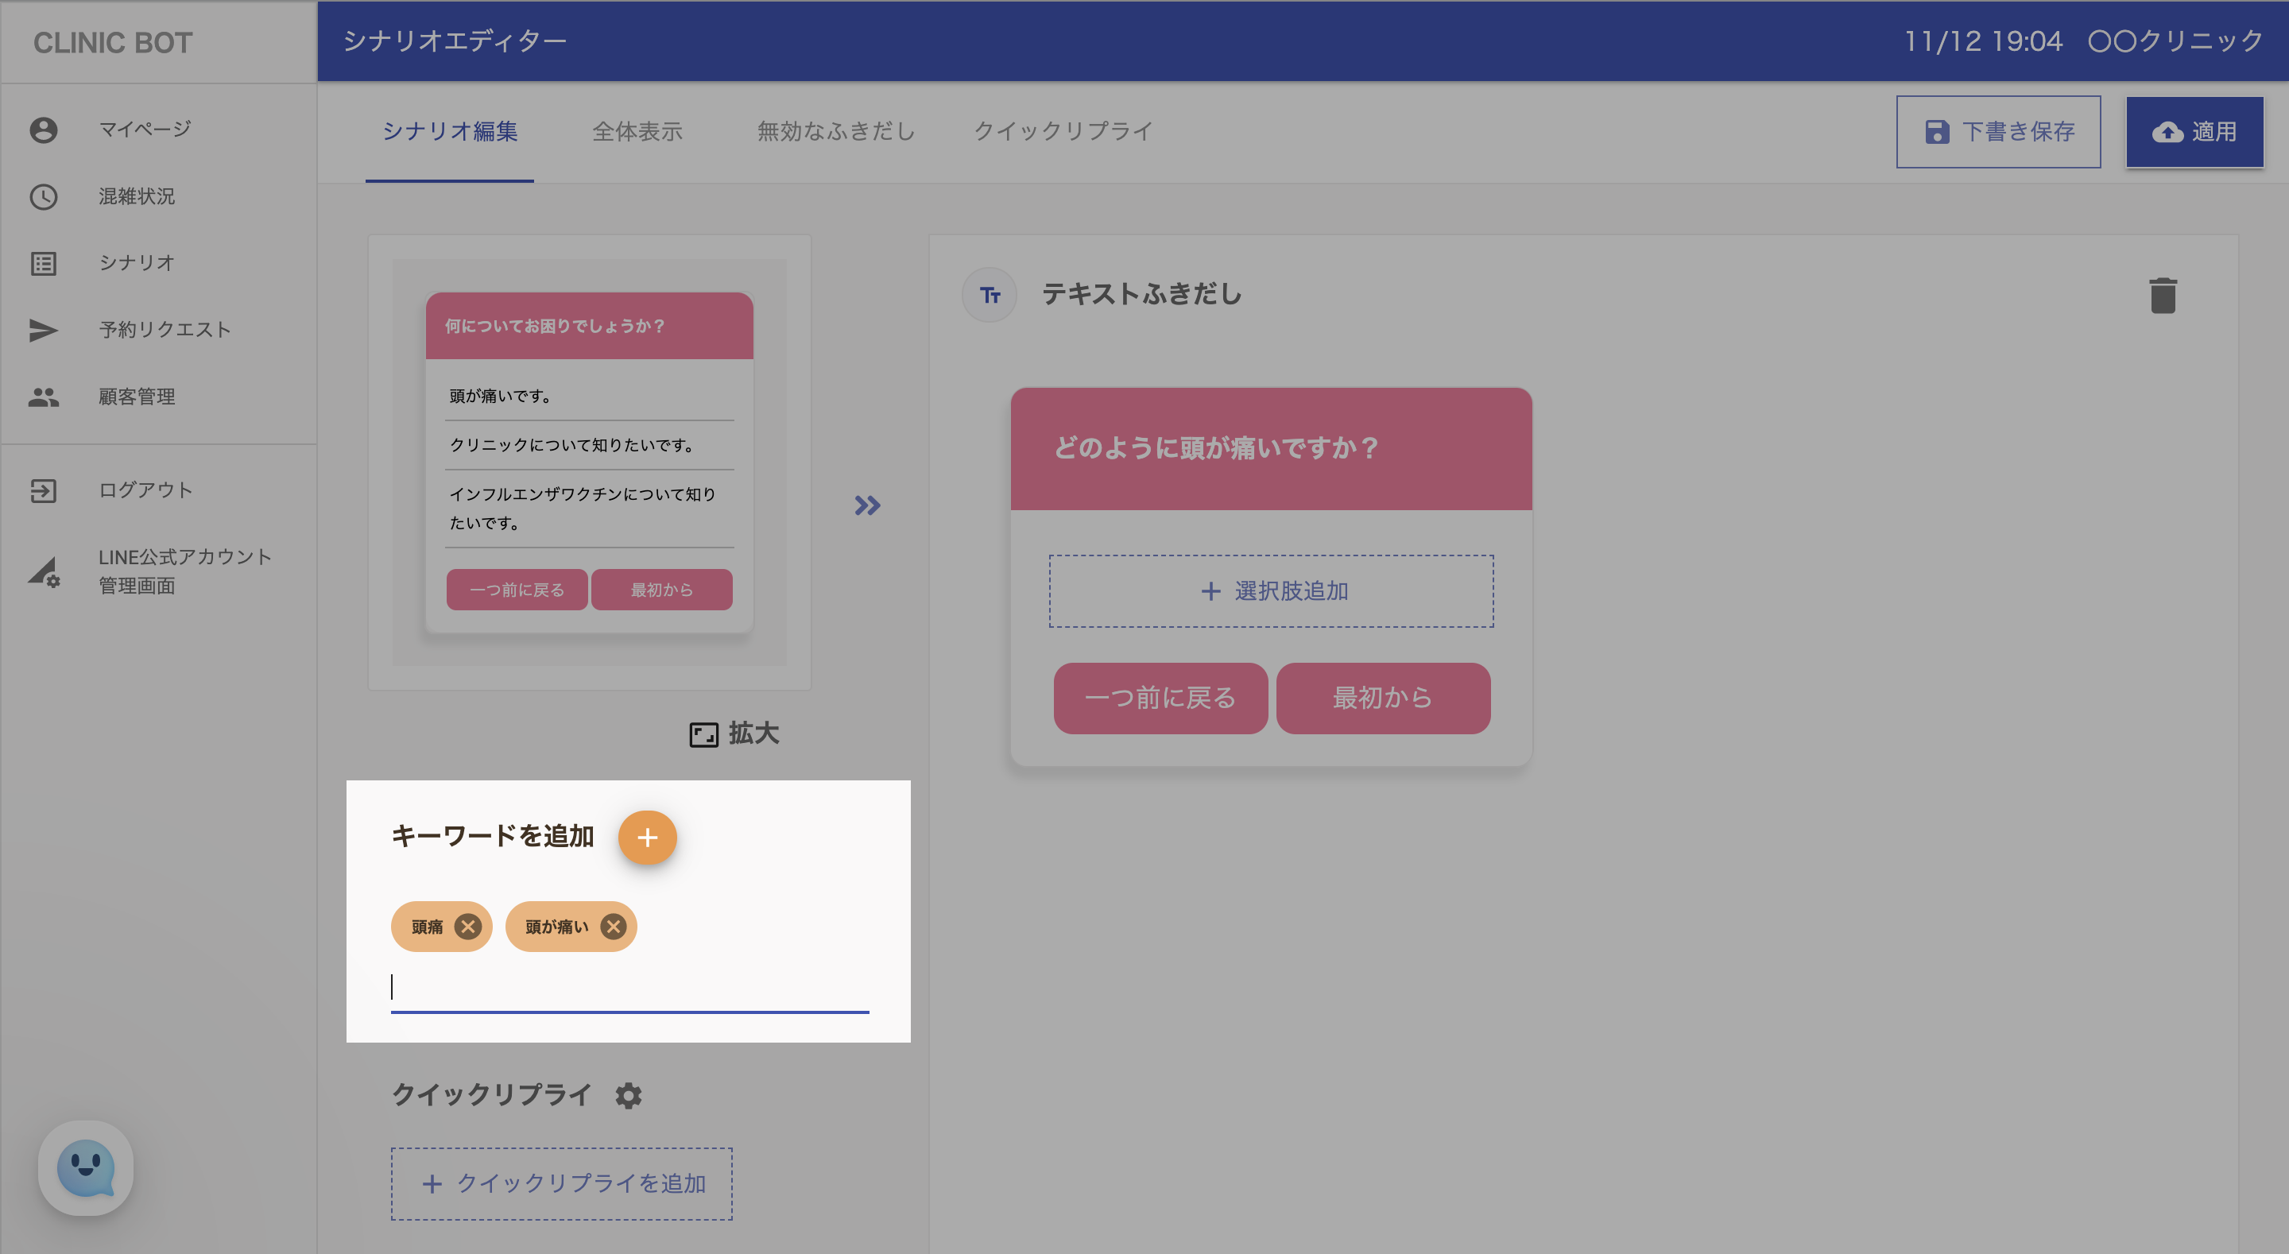Open the chatbot mascot icon
The width and height of the screenshot is (2289, 1254).
[x=86, y=1168]
